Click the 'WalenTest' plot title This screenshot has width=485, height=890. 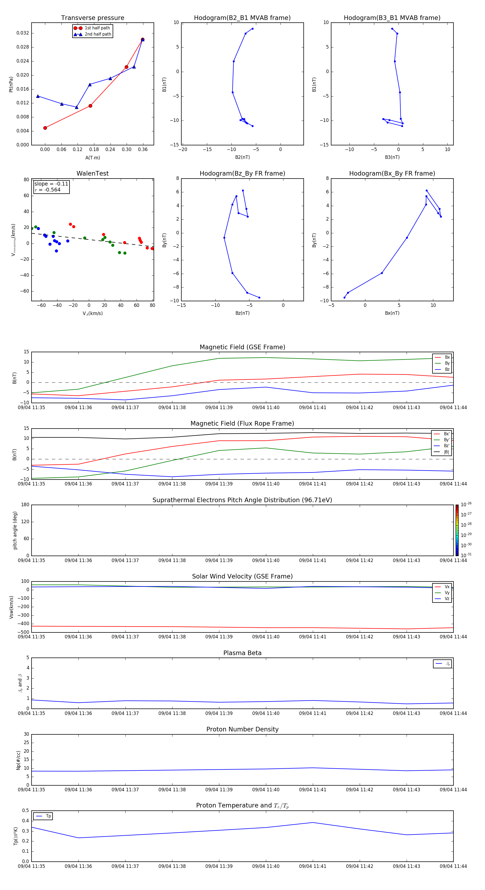[x=92, y=173]
